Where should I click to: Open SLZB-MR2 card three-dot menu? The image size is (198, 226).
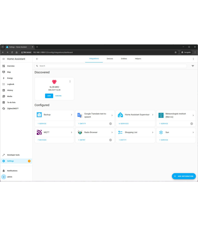point(70,81)
